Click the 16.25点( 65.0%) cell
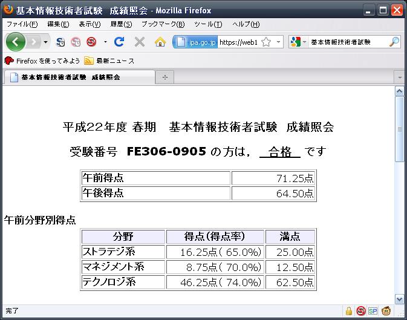The height and width of the screenshot is (320, 407). coord(215,252)
